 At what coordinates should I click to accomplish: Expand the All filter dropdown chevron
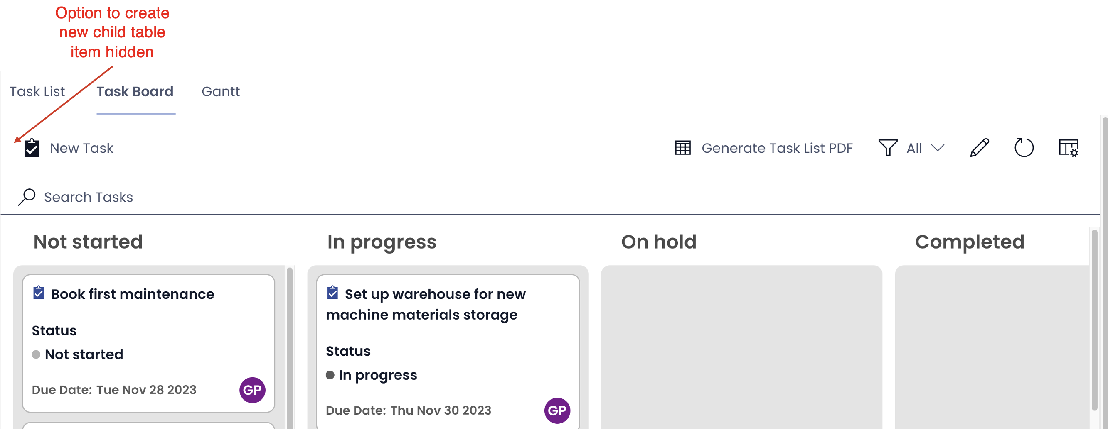938,148
